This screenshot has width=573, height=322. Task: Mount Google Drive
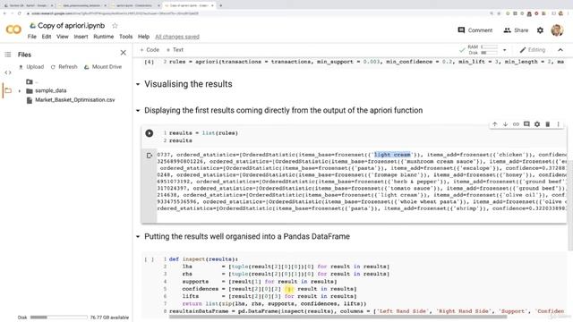[x=103, y=67]
